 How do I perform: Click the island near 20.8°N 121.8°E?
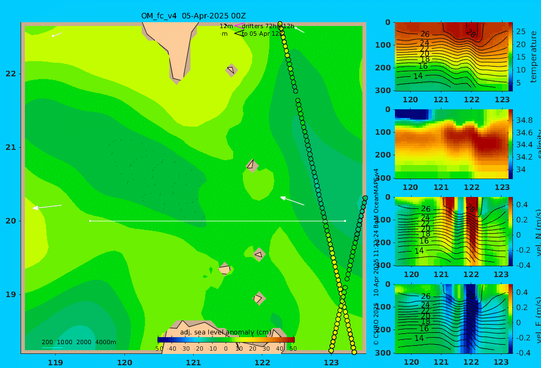(x=252, y=165)
